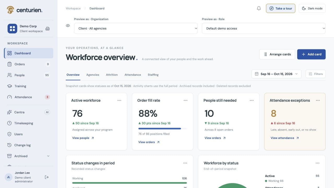Switch to the Agencies tab
This screenshot has height=188, width=334.
93,75
